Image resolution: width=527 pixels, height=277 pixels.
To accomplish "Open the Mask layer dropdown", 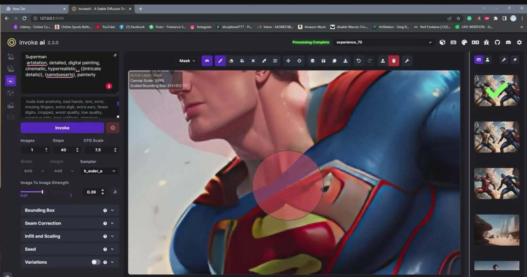I will 187,61.
